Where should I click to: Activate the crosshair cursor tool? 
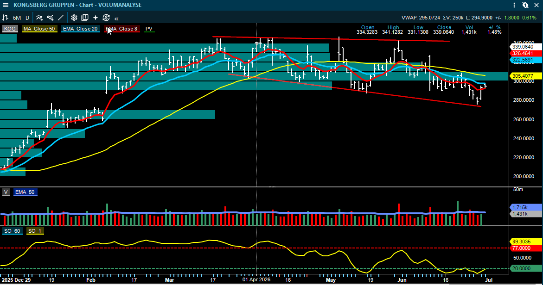[x=96, y=18]
